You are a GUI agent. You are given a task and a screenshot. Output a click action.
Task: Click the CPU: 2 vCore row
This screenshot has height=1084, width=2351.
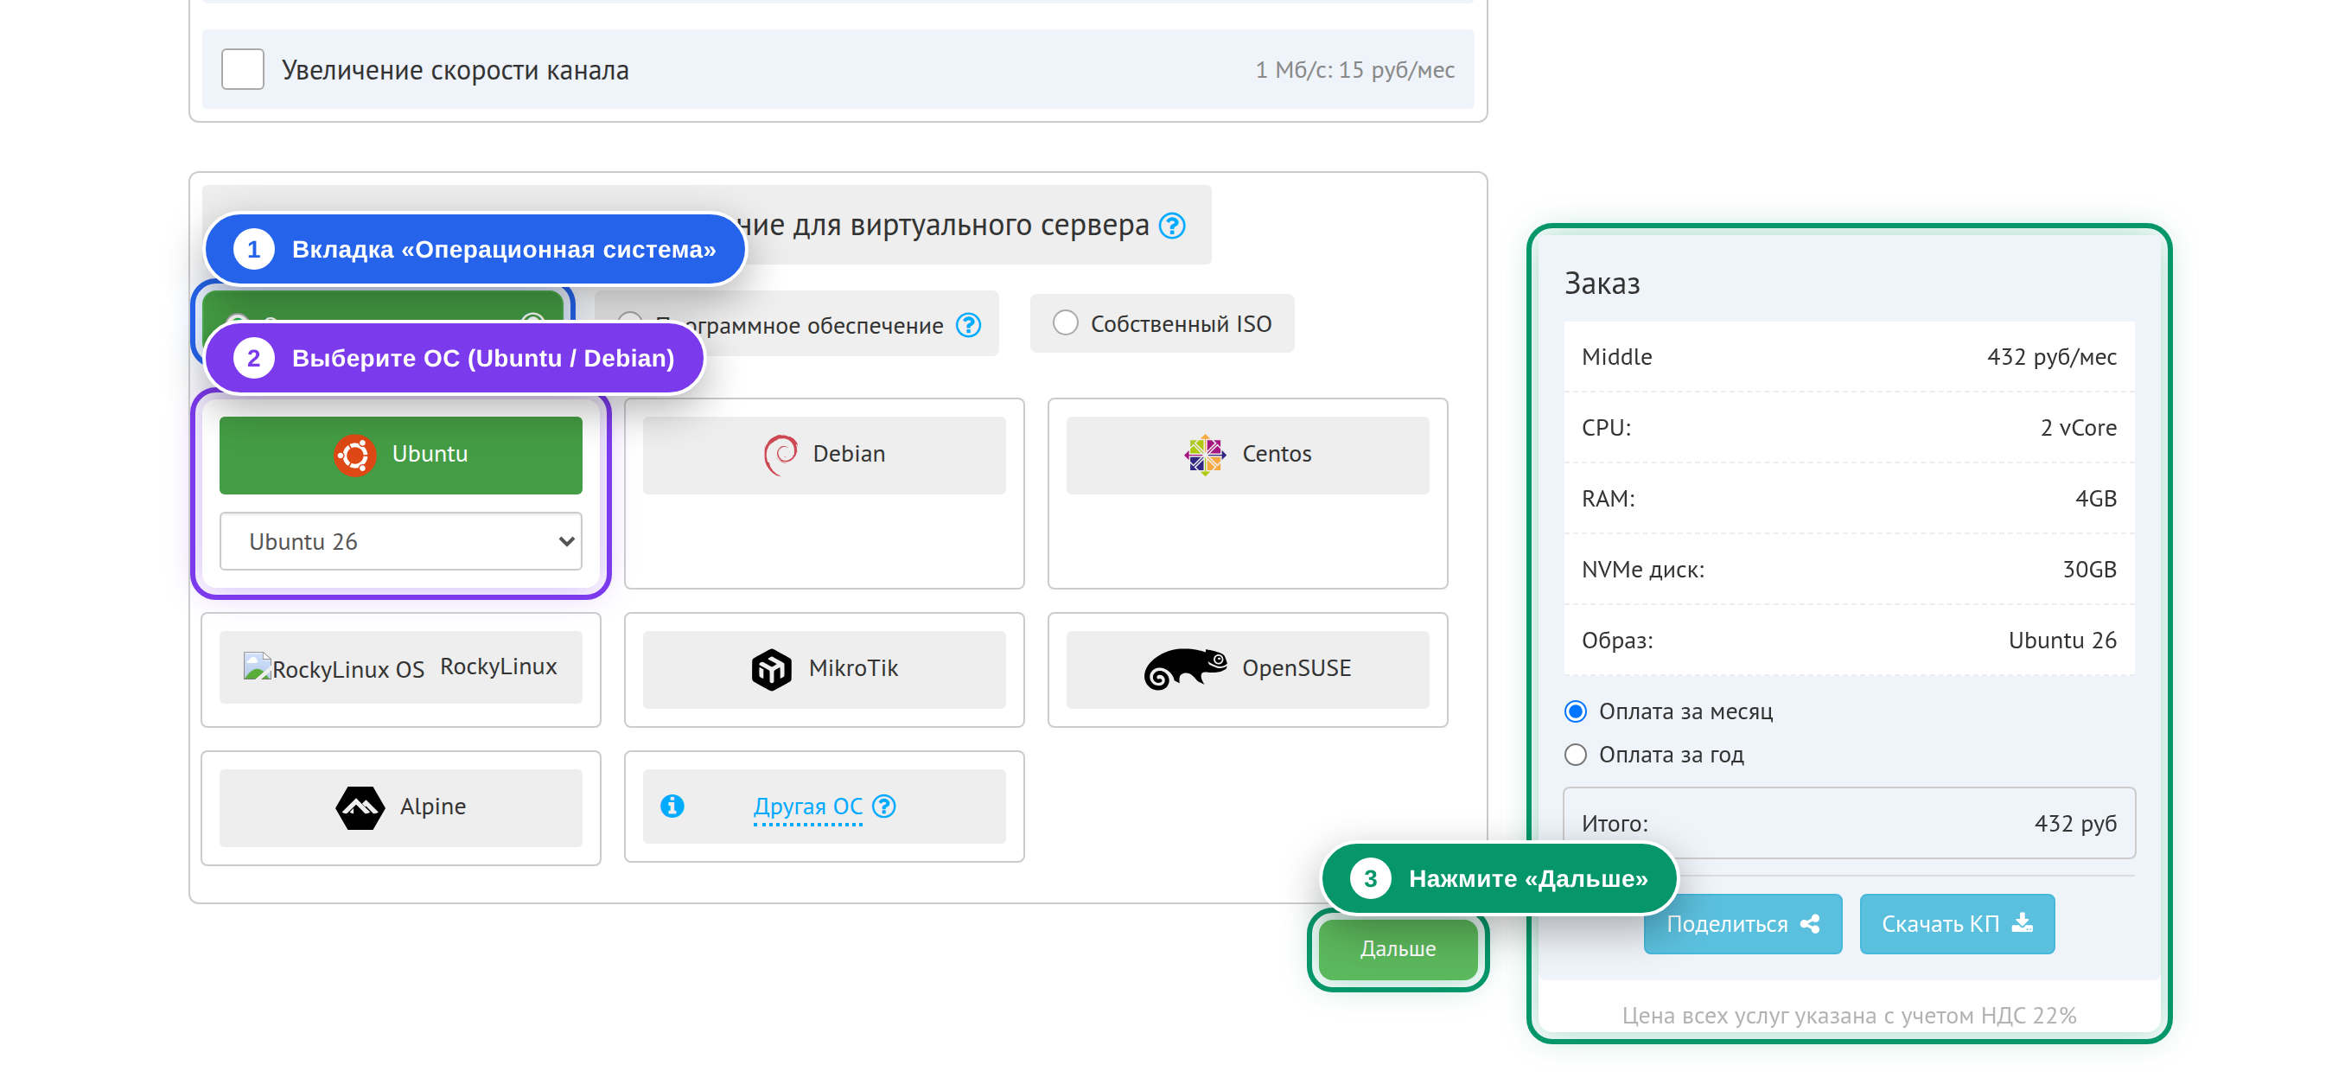[1849, 428]
